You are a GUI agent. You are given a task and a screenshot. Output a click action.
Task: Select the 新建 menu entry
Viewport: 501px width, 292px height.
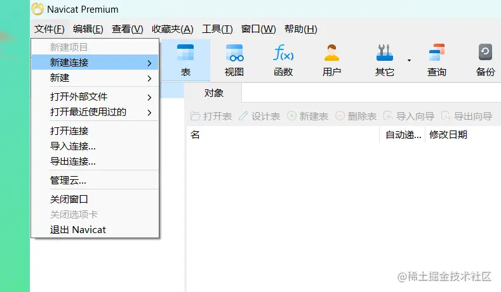[x=95, y=78]
